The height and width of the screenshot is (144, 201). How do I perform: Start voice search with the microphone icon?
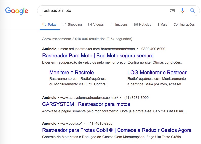(182, 11)
